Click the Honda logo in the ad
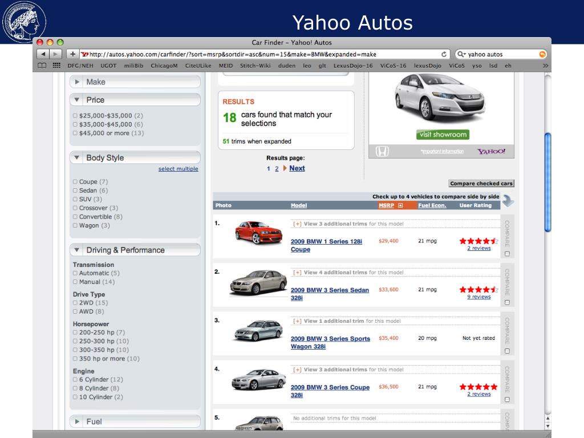 pos(382,151)
